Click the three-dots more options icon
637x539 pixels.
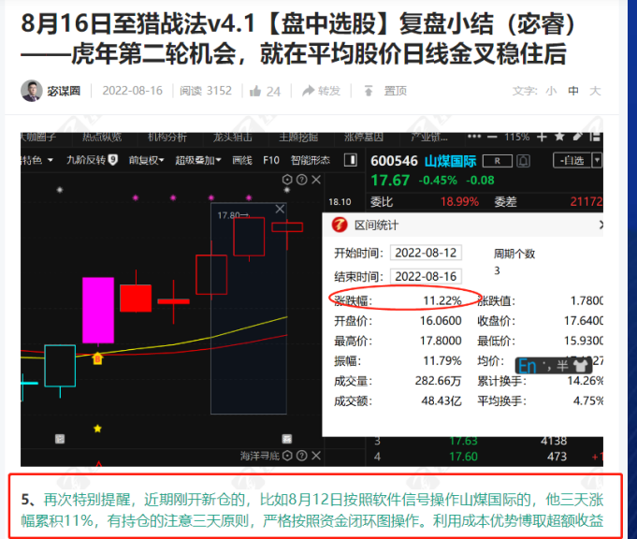473,137
